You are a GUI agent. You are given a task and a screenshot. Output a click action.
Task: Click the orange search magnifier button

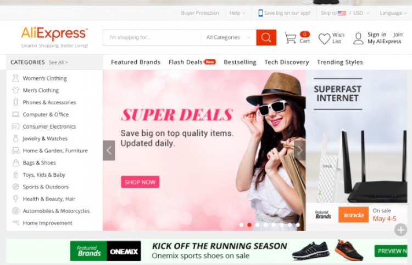tap(266, 37)
